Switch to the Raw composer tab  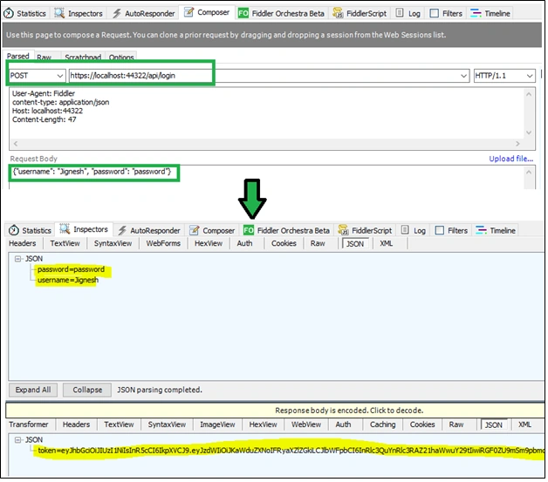point(44,58)
